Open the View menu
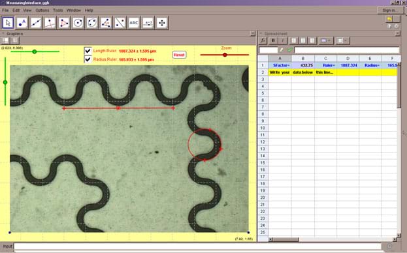Screen dimensions: 407x253 (x=27, y=10)
